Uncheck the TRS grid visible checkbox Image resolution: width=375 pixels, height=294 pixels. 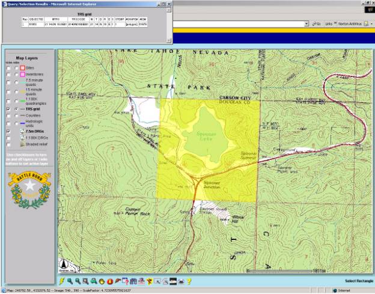[x=8, y=109]
